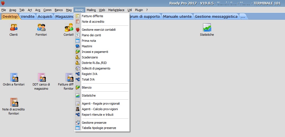Open the Acq menu
This screenshot has width=285, height=137.
pos(38,10)
